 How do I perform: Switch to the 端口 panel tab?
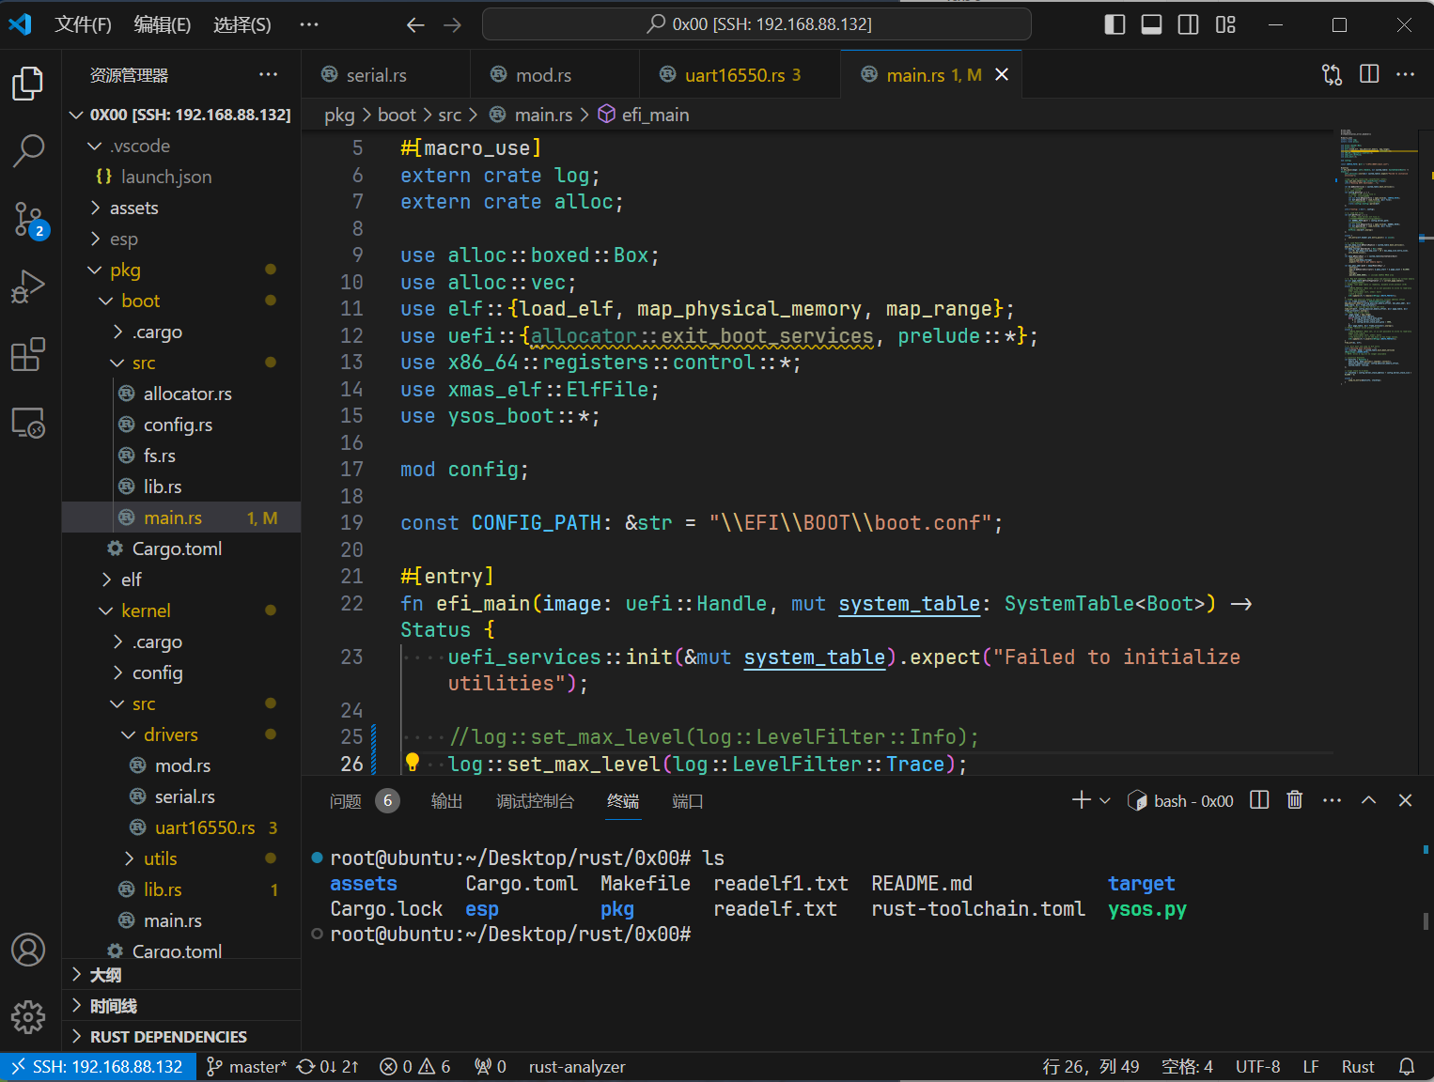point(688,801)
